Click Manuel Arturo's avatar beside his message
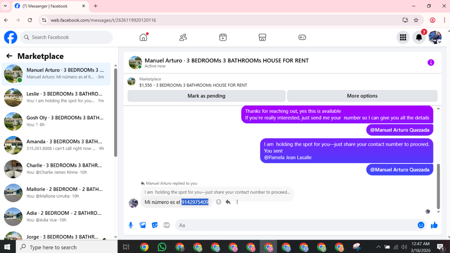This screenshot has height=253, width=450. coord(133,203)
